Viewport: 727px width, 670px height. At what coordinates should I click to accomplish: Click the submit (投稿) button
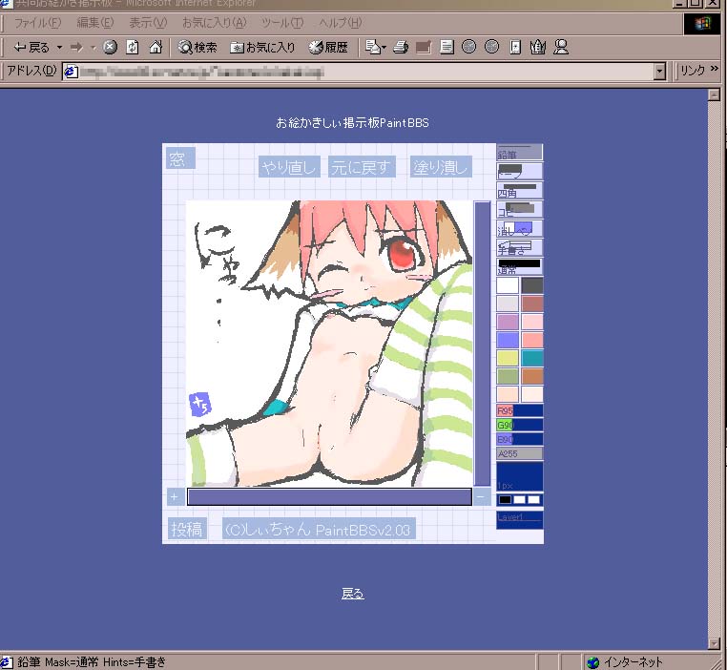click(186, 529)
